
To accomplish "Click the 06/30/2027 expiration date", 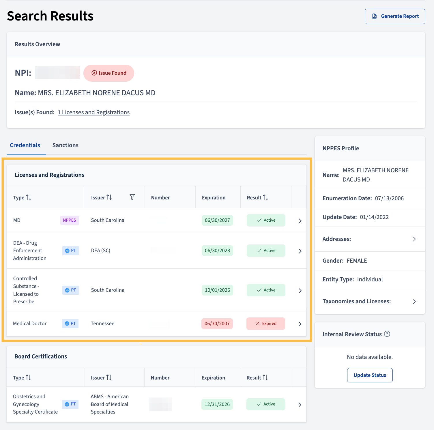I will (217, 220).
